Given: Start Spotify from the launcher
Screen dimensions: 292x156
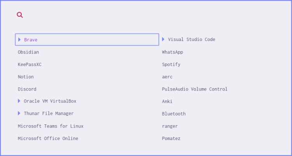Looking at the screenshot, I should click(x=171, y=64).
